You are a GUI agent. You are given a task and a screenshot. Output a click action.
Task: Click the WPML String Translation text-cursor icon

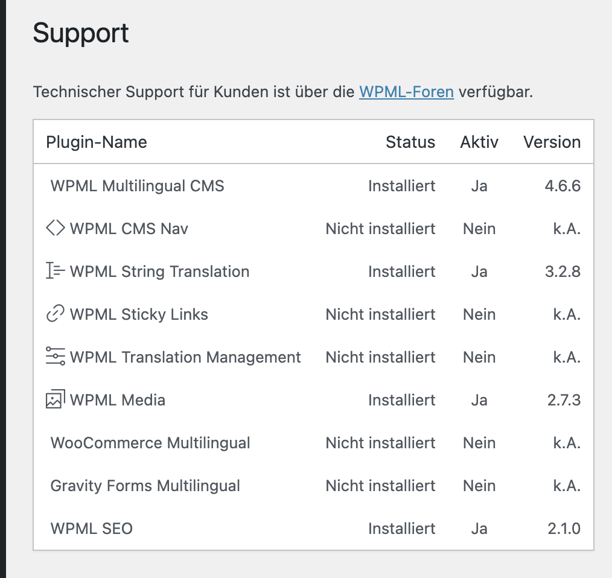[x=56, y=270]
